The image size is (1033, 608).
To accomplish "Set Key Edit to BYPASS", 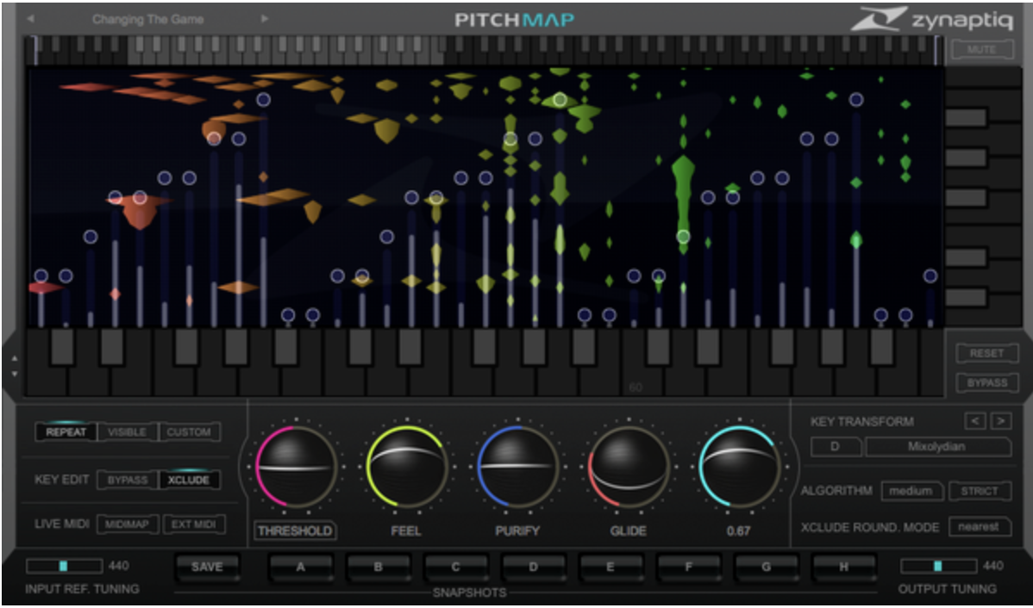I will coord(127,480).
